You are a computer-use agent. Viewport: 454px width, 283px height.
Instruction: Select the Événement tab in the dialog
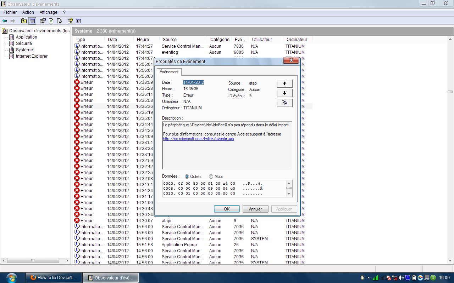click(169, 72)
